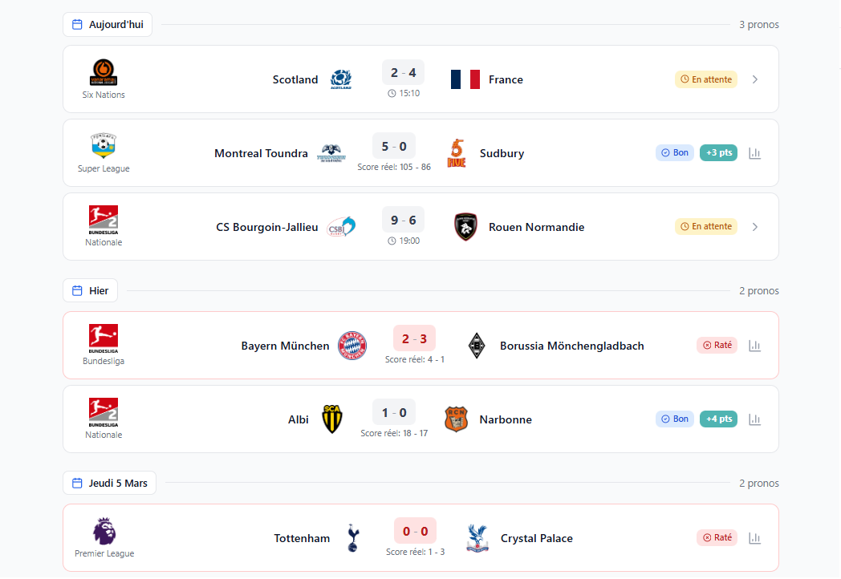Click the Borussia Mönchengladbach team name
The height and width of the screenshot is (579, 841).
pos(571,346)
